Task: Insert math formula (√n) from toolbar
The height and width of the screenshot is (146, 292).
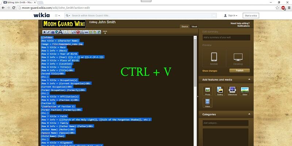Action: pos(74,32)
